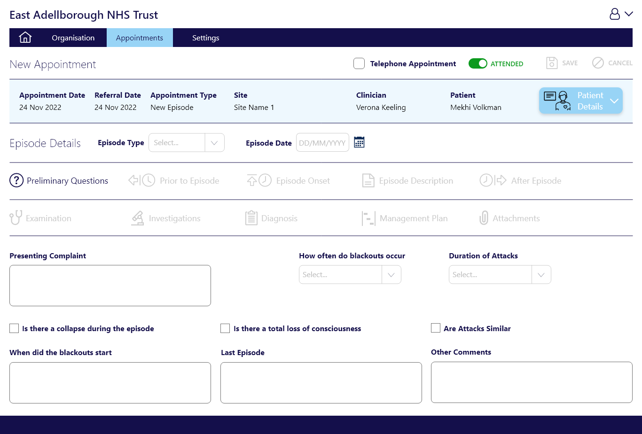Click the clinician name Verona Keeling

coord(381,107)
